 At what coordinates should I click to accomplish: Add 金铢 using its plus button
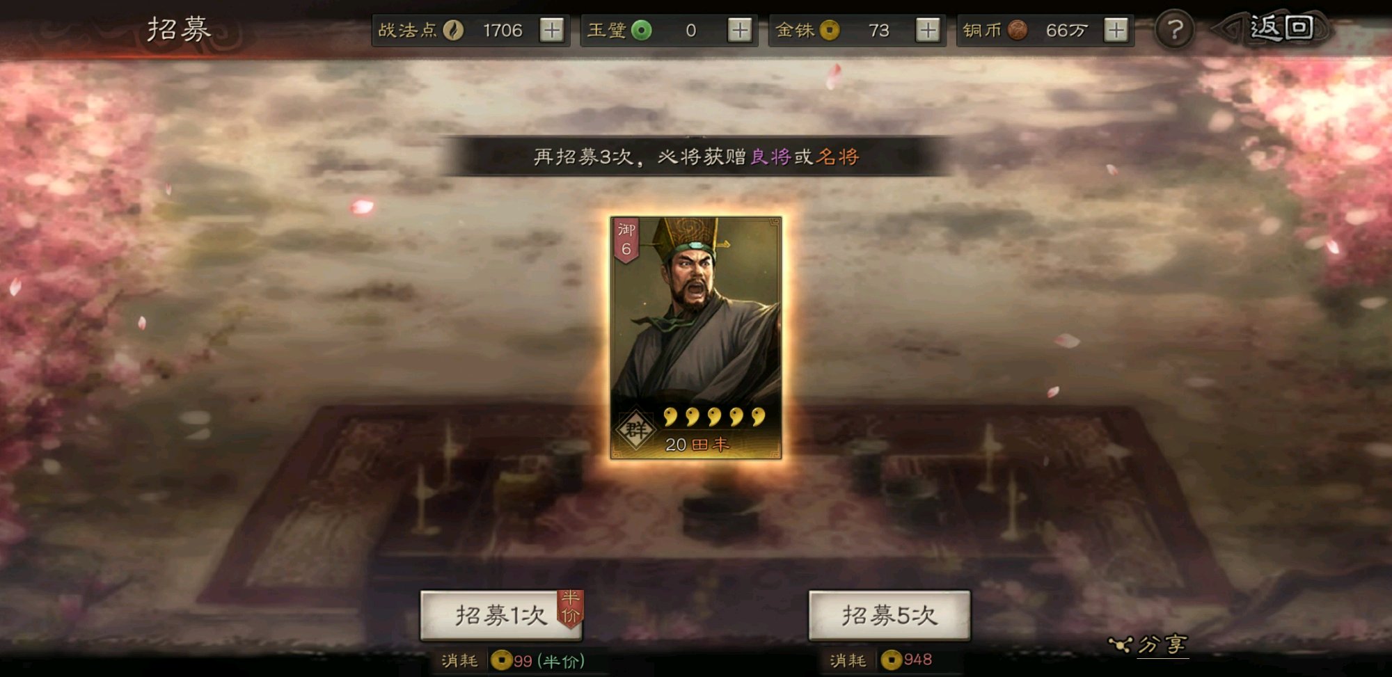tap(928, 31)
